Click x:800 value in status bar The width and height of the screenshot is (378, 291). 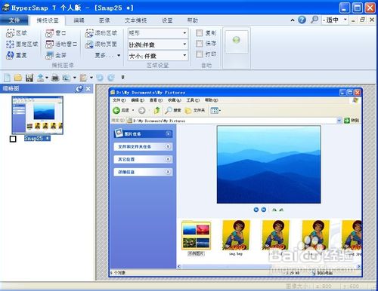324,286
